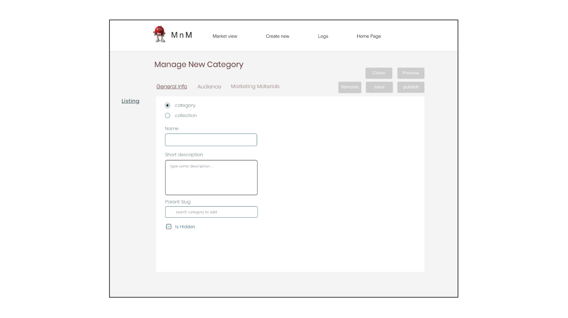Select the category radio button

coord(167,105)
